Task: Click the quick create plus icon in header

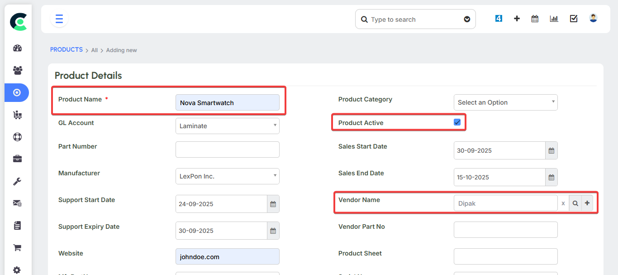Action: point(517,19)
